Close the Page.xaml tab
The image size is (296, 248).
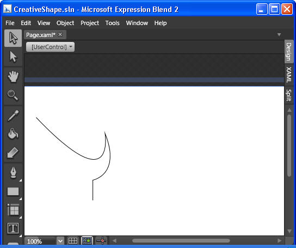tap(60, 34)
